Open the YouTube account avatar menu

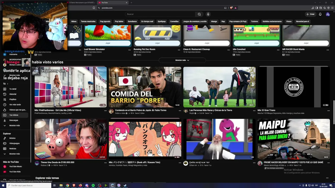(328, 14)
